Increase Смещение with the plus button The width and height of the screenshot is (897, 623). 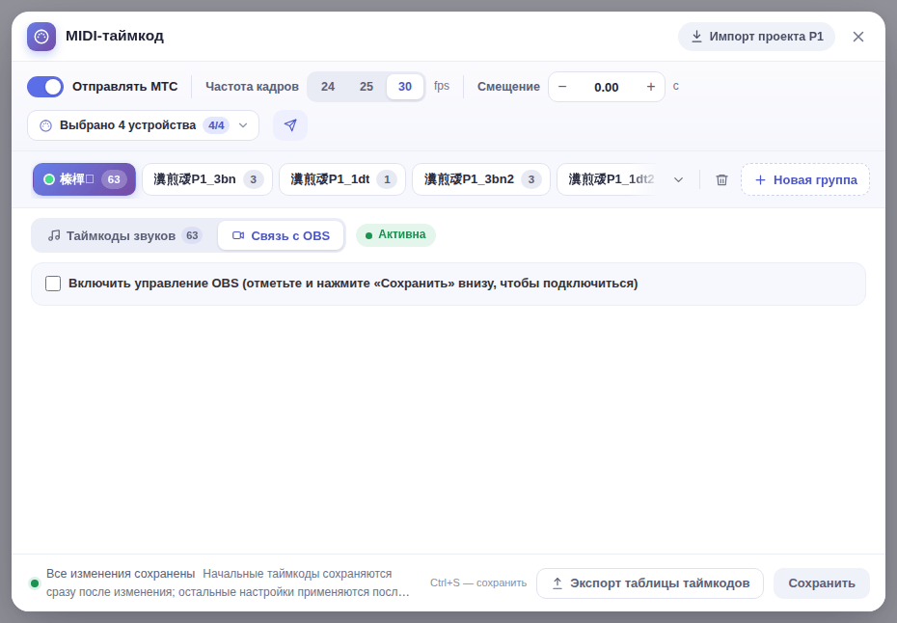click(650, 87)
